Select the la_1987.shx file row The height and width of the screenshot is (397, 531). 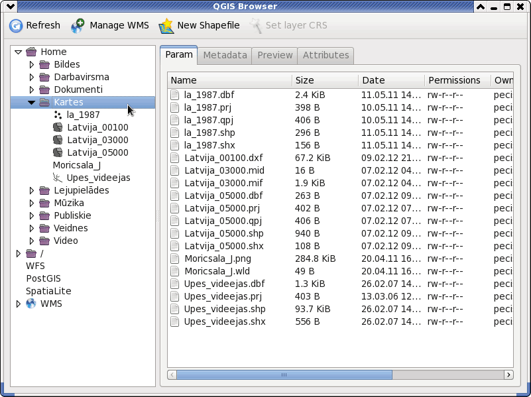click(340, 145)
